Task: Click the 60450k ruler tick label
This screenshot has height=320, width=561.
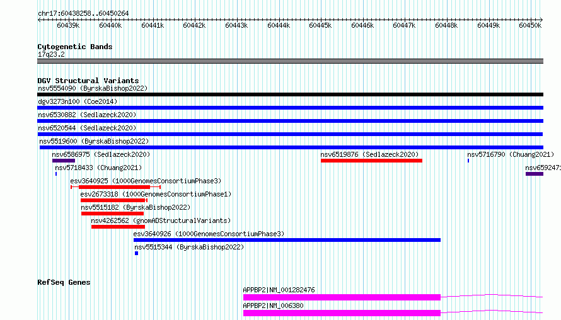Action: (x=530, y=25)
